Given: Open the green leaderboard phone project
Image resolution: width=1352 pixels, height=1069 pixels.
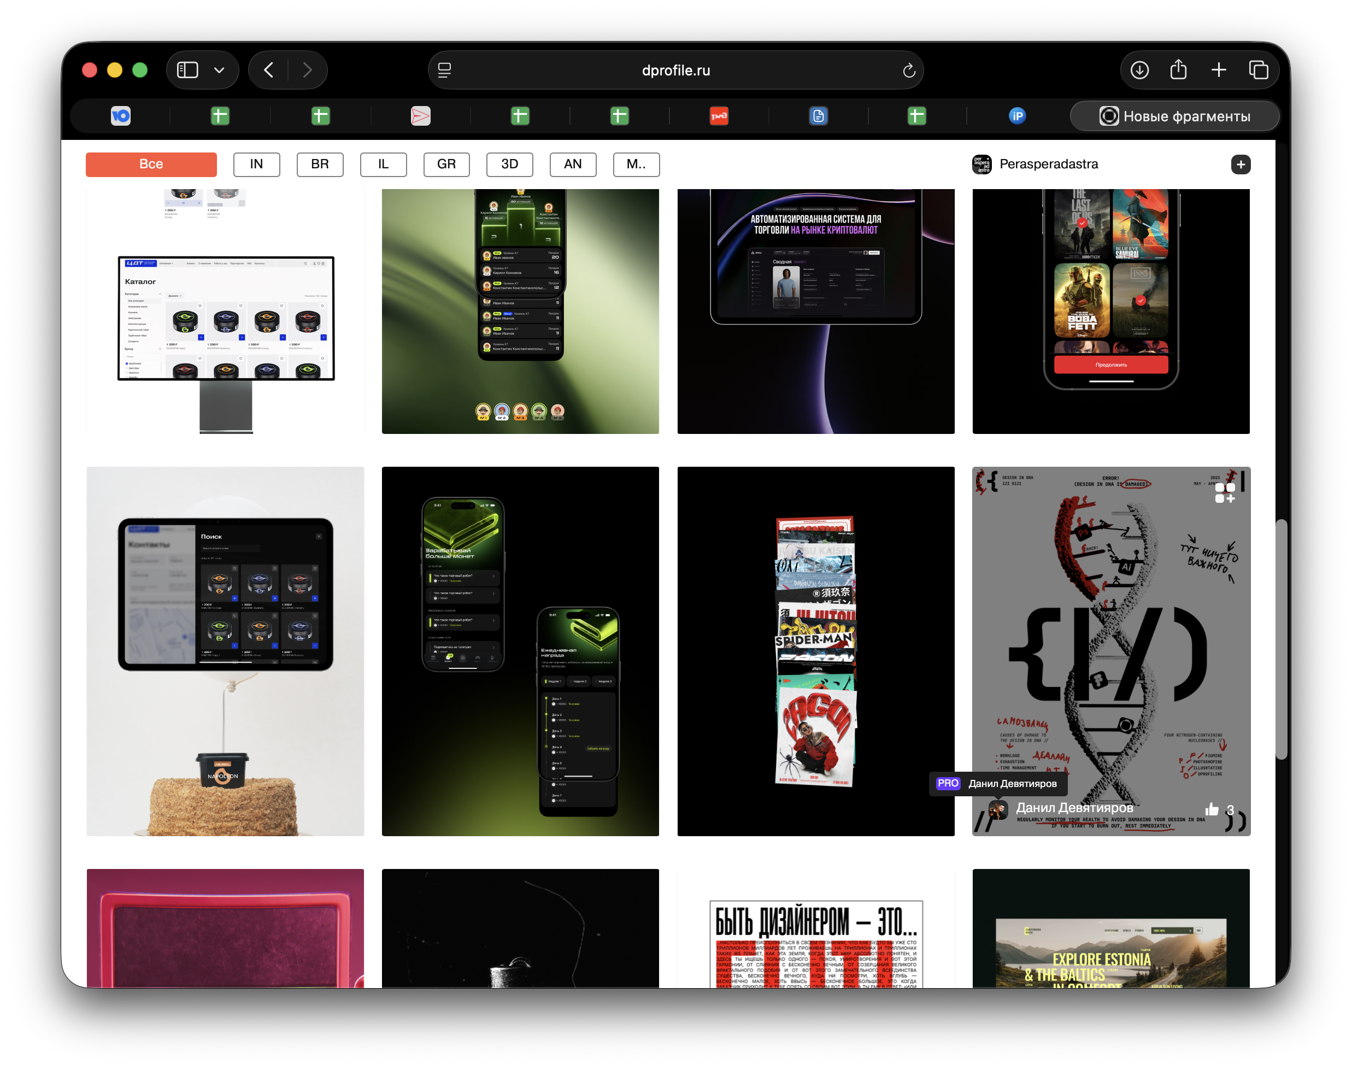Looking at the screenshot, I should point(520,311).
